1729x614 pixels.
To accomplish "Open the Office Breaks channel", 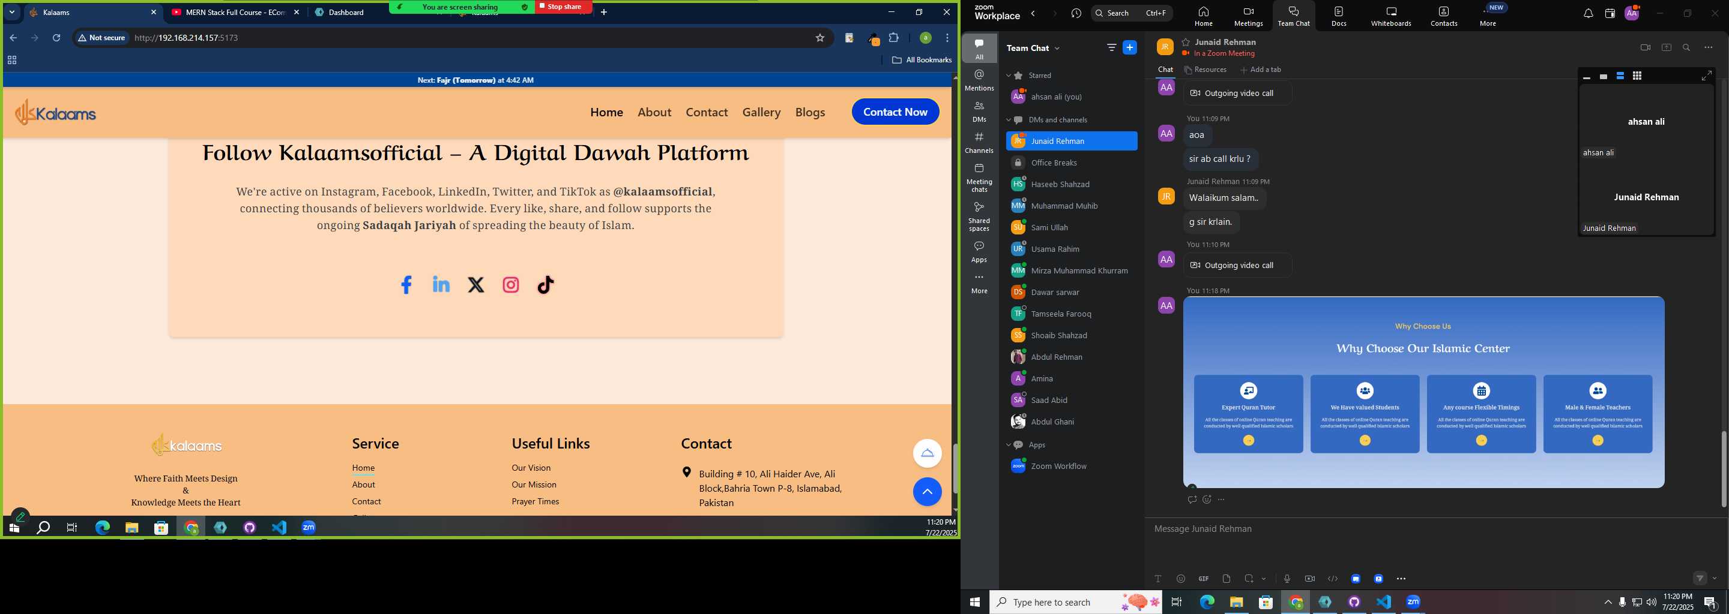I will (x=1071, y=163).
